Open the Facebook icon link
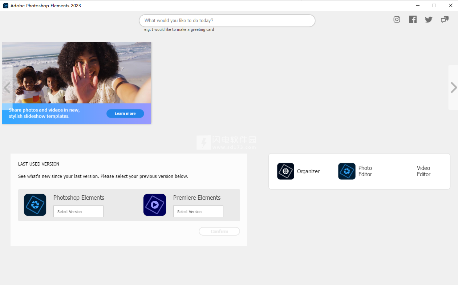Screen dimensions: 458x285 point(413,20)
